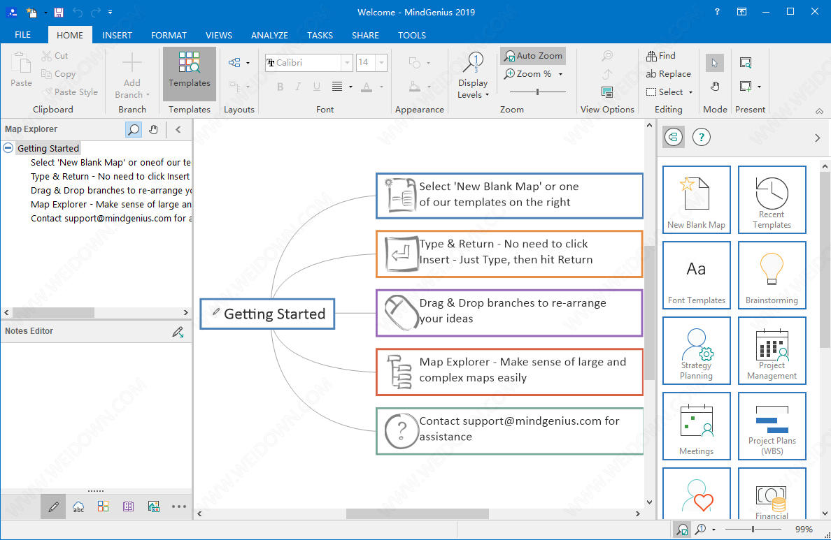Switch to the INSERT tab

pos(117,35)
